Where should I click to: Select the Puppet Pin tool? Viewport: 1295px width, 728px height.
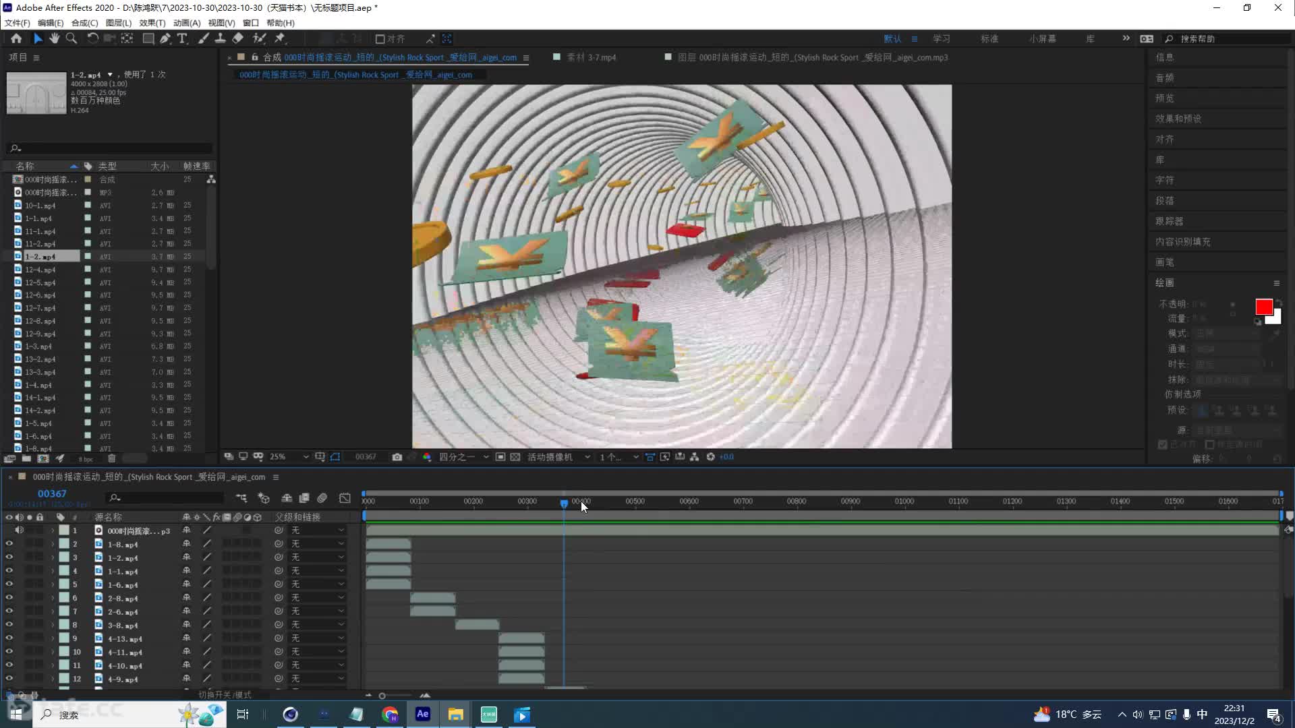click(x=280, y=38)
